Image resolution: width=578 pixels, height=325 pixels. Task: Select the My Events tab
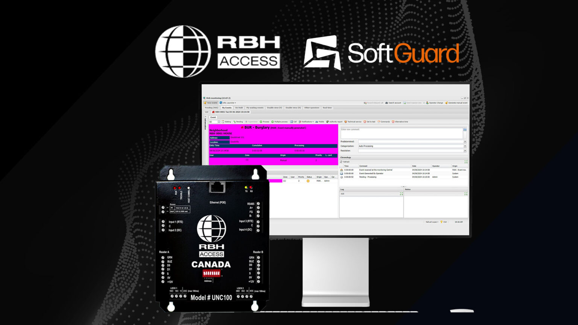tap(227, 108)
